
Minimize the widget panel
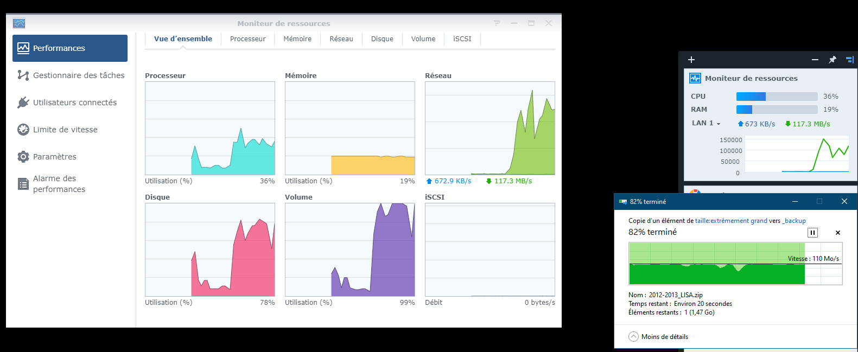pyautogui.click(x=815, y=60)
